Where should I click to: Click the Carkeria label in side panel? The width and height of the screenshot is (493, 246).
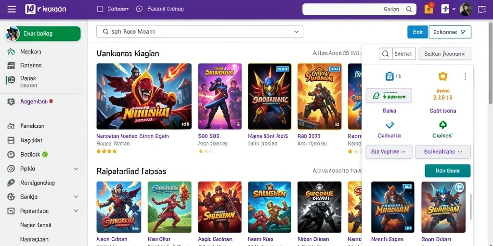point(389,135)
